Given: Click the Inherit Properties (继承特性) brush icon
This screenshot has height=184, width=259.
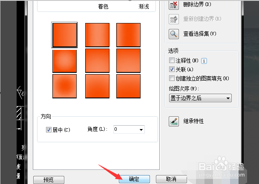Looking at the screenshot, I should pos(174,121).
